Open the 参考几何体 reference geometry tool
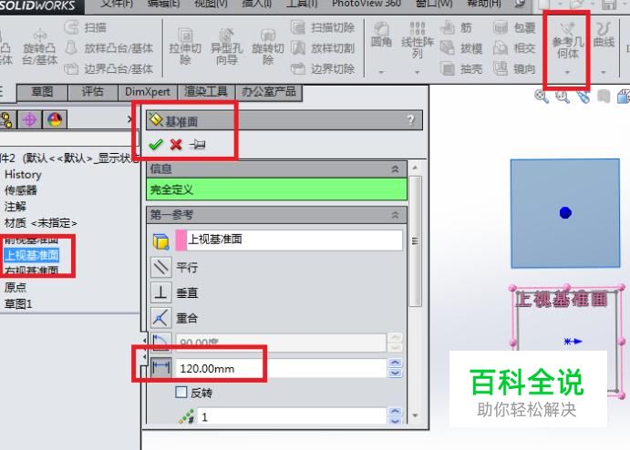 (567, 42)
